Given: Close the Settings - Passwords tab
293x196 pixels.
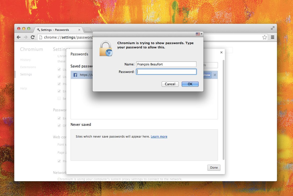Looking at the screenshot, I should pyautogui.click(x=79, y=30).
